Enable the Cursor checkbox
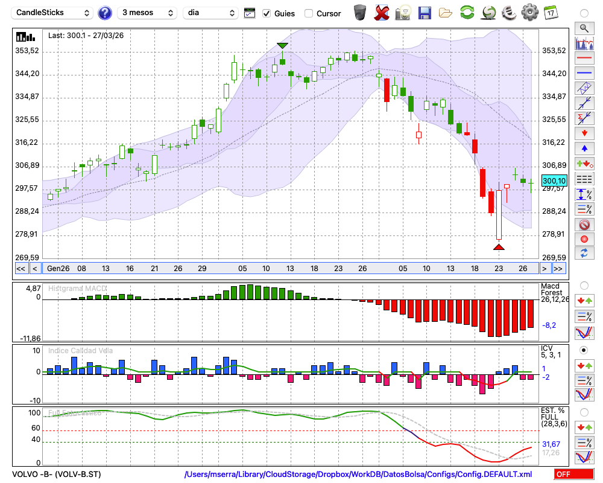Image resolution: width=603 pixels, height=483 pixels. coord(309,13)
